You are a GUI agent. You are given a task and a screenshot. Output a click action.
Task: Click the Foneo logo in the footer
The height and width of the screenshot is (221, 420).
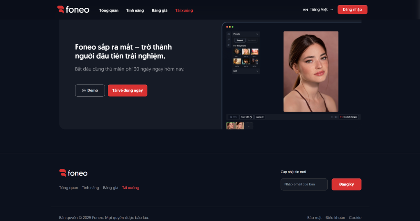tap(73, 173)
